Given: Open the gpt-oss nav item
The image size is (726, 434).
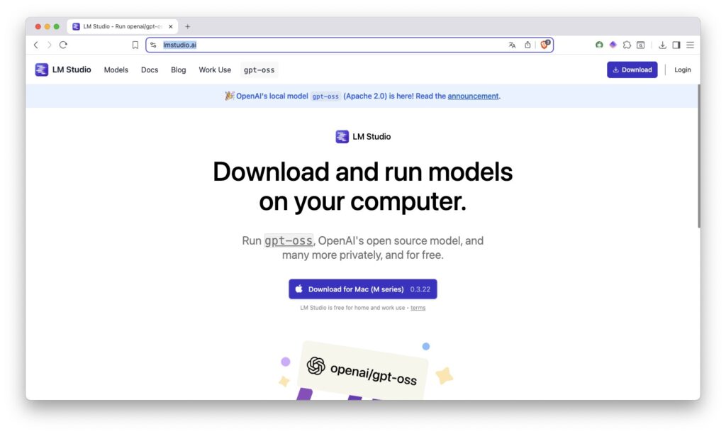Looking at the screenshot, I should (259, 70).
